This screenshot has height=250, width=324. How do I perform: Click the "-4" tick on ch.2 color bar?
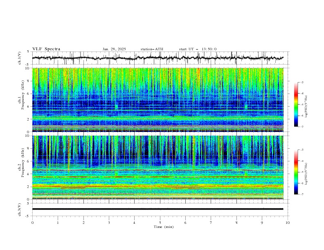coord(301,161)
